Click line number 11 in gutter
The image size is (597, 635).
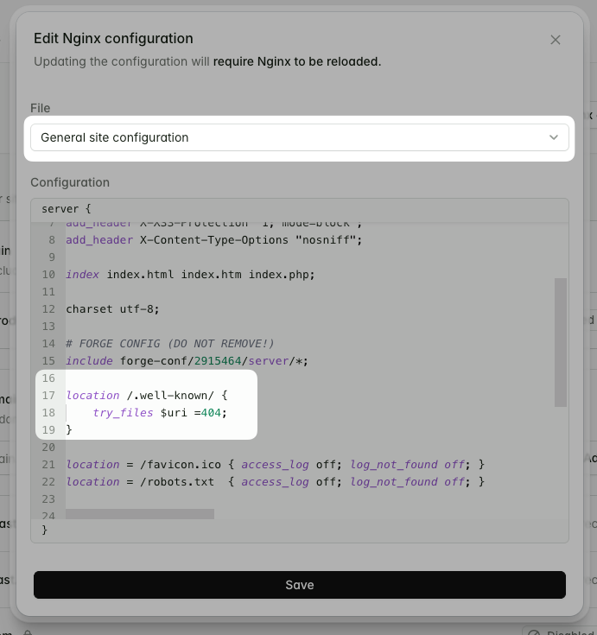tap(48, 292)
